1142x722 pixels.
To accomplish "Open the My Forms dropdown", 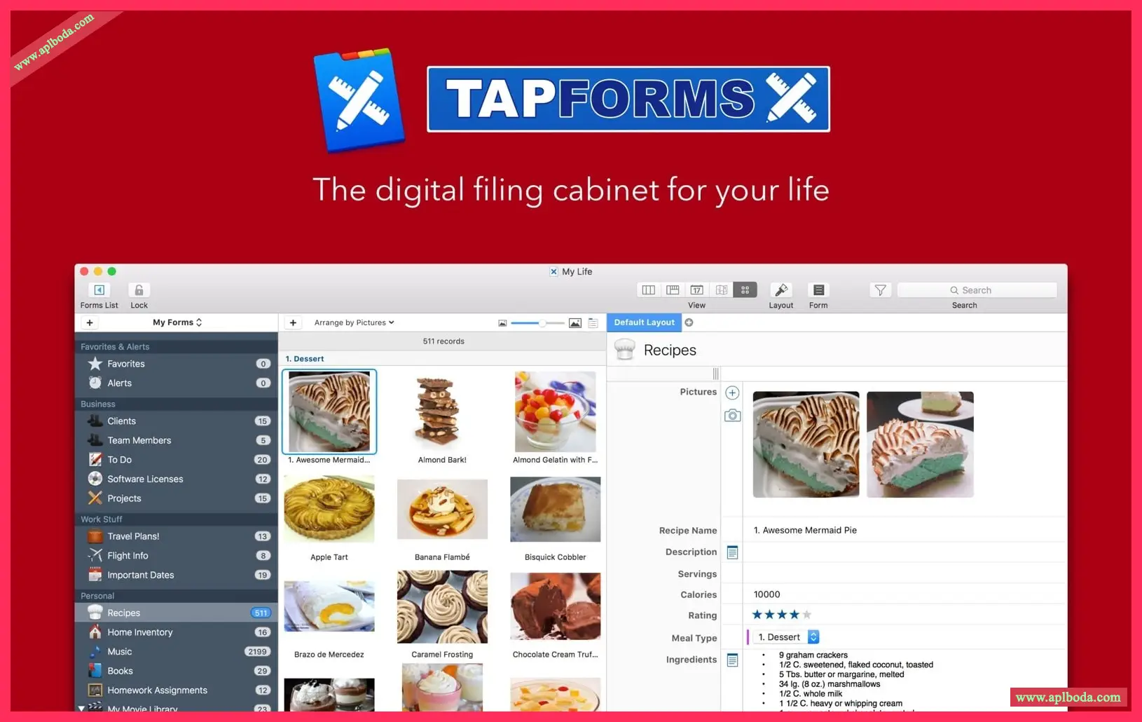I will [177, 322].
